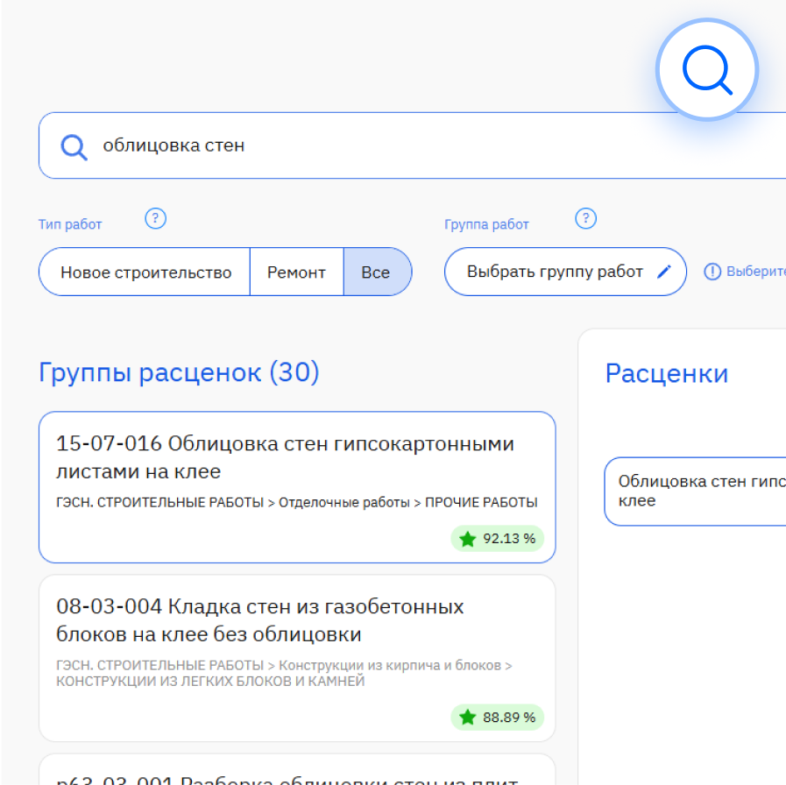Click the pencil icon on Выбрать группу работ
This screenshot has height=785, width=786.
(x=664, y=272)
